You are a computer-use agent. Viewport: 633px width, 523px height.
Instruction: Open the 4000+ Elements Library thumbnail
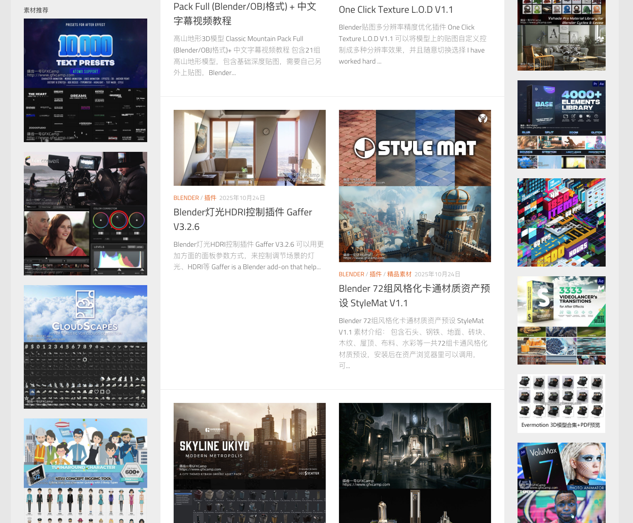[562, 124]
